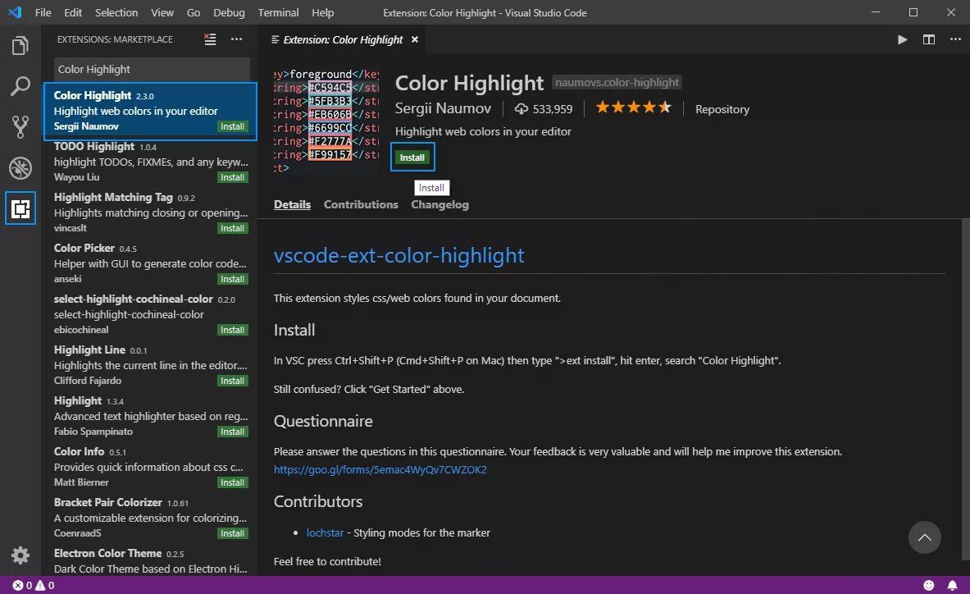
Task: Open the Edit menu
Action: [73, 12]
